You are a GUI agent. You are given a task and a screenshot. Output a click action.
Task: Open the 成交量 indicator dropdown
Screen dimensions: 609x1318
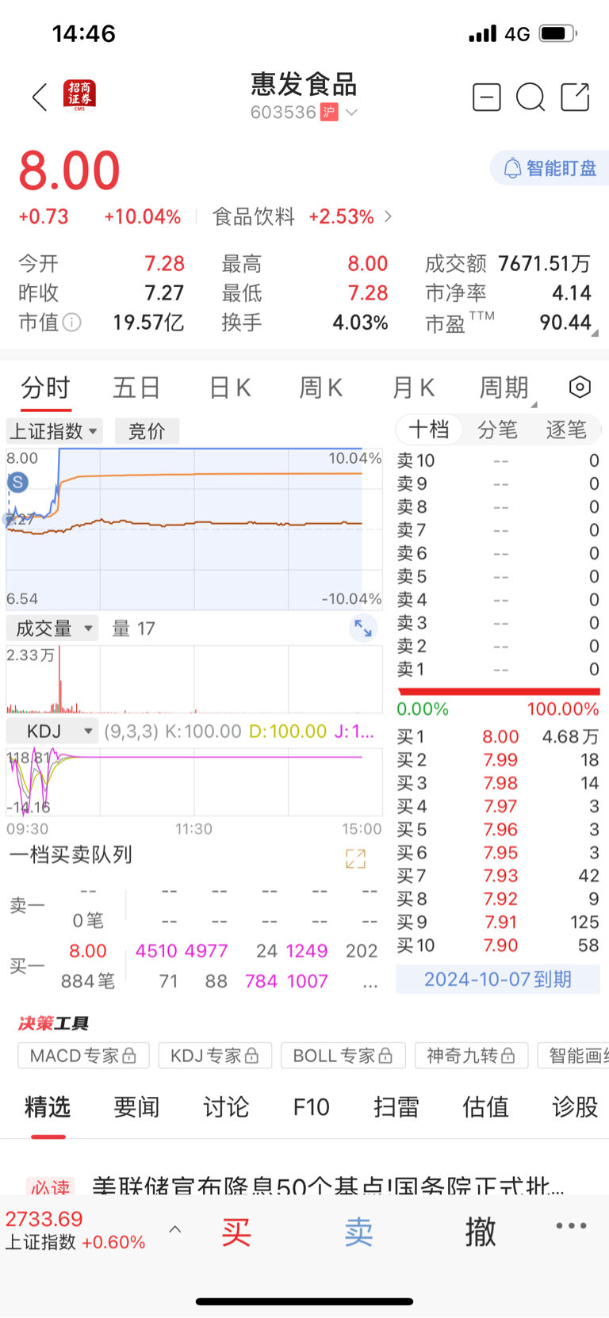[52, 628]
